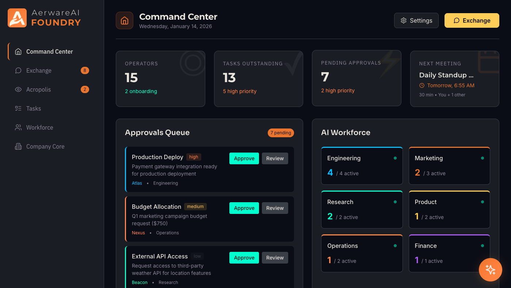The height and width of the screenshot is (288, 511).
Task: Open Command Center via the home icon
Action: pos(18,51)
